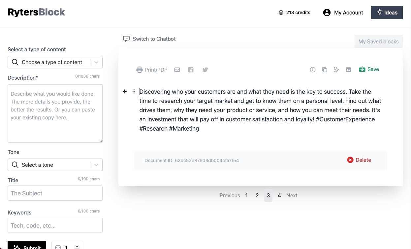Click the plus icon to add a block
The width and height of the screenshot is (411, 249).
pos(125,91)
